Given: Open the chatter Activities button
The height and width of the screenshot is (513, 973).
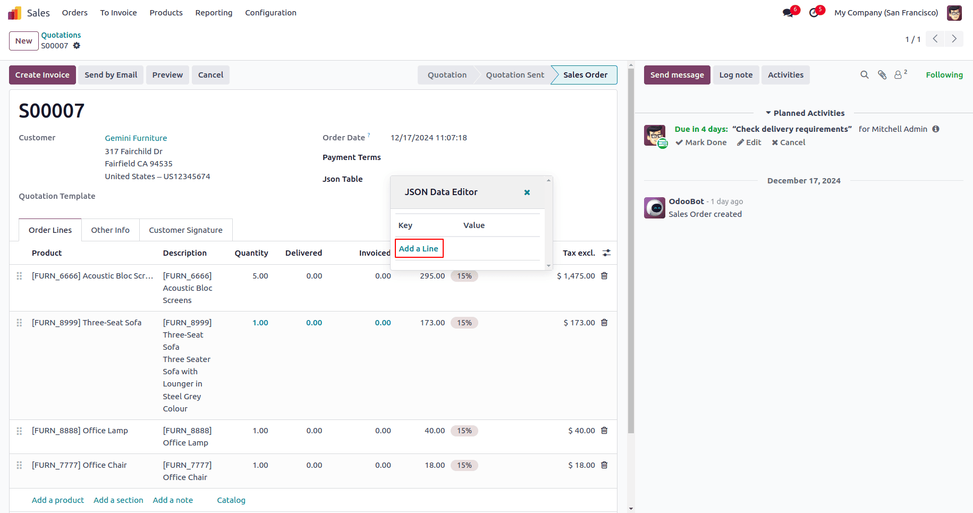Looking at the screenshot, I should pos(785,75).
